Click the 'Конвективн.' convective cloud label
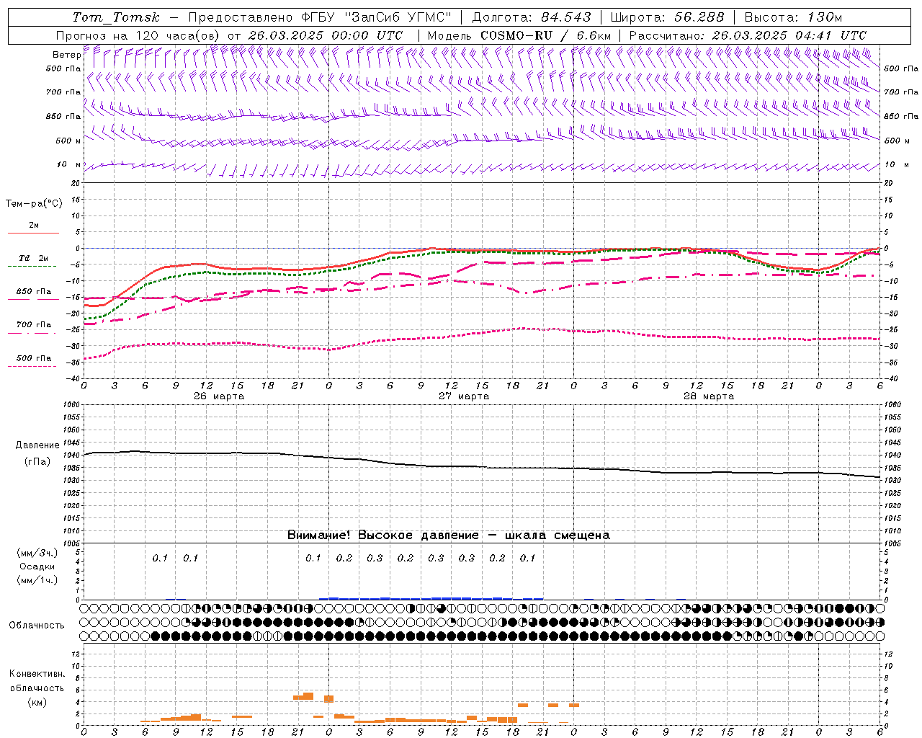Image resolution: width=922 pixels, height=738 pixels. [x=37, y=674]
